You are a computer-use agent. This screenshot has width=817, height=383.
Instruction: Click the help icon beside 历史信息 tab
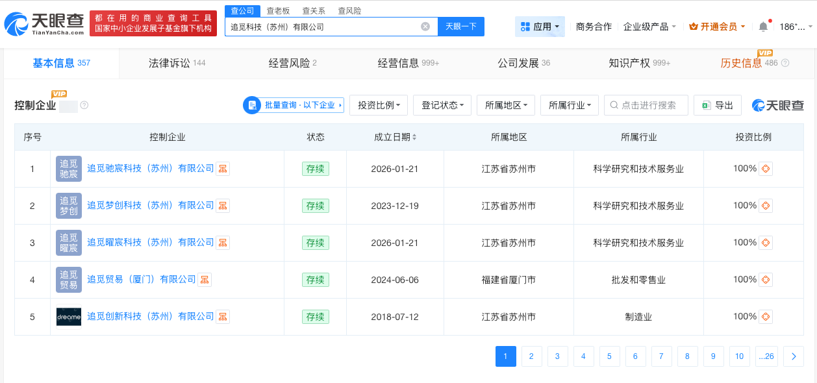pyautogui.click(x=785, y=63)
